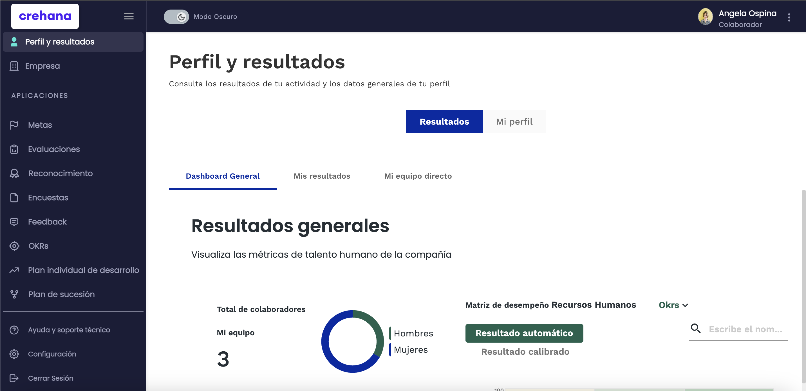Open Configuración using the gear icon
The width and height of the screenshot is (806, 391).
coord(14,354)
